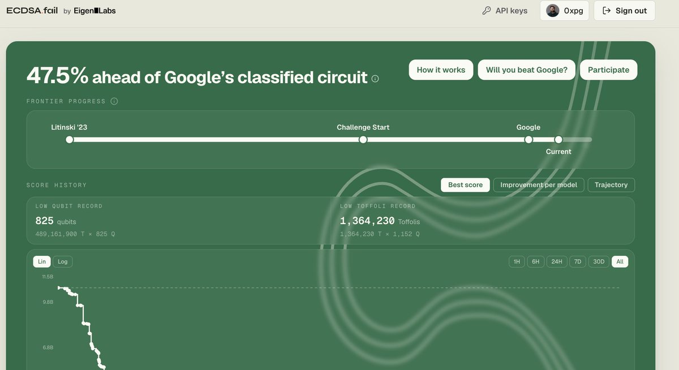Click the Sign out arrow icon
679x370 pixels.
pos(607,11)
